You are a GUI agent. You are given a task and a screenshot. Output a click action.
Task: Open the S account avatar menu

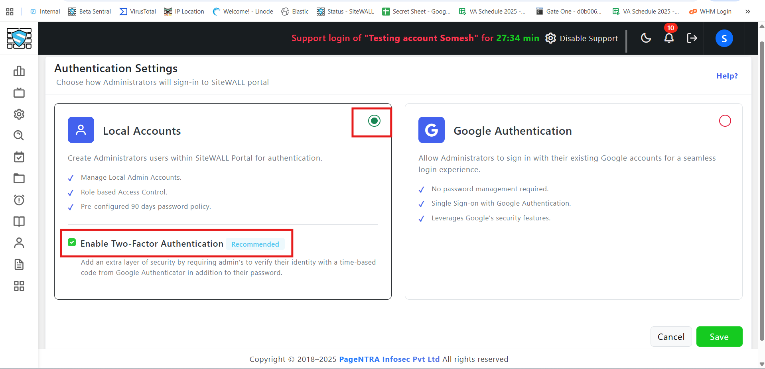click(x=724, y=38)
